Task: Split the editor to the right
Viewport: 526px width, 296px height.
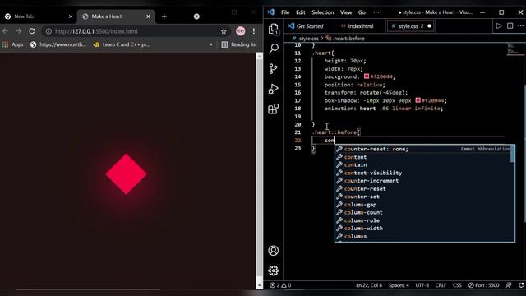Action: tap(510, 25)
